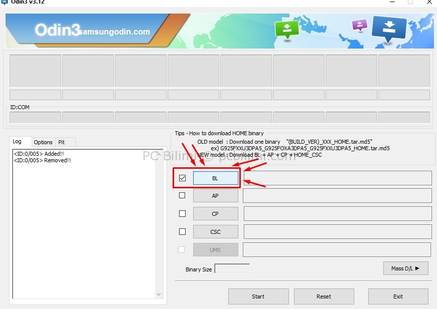Uncheck the BL checkbox

coord(182,178)
